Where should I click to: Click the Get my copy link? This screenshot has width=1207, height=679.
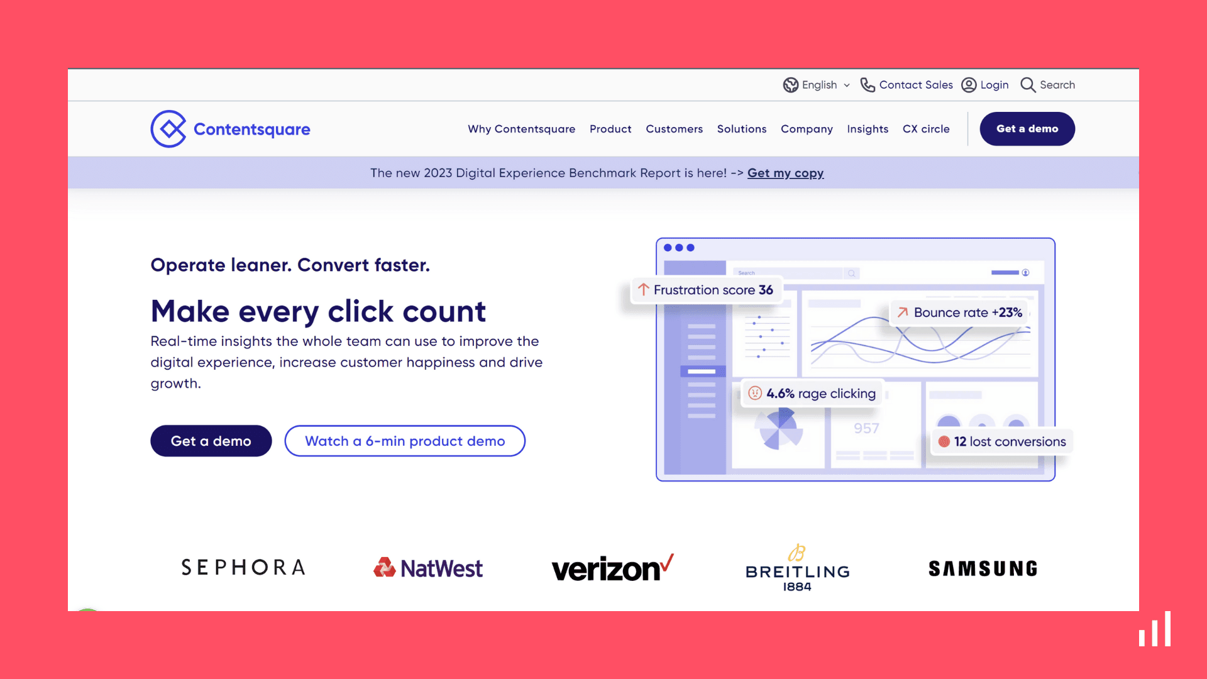[x=785, y=172]
